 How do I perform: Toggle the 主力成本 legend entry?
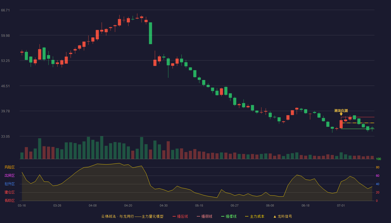click(255, 216)
